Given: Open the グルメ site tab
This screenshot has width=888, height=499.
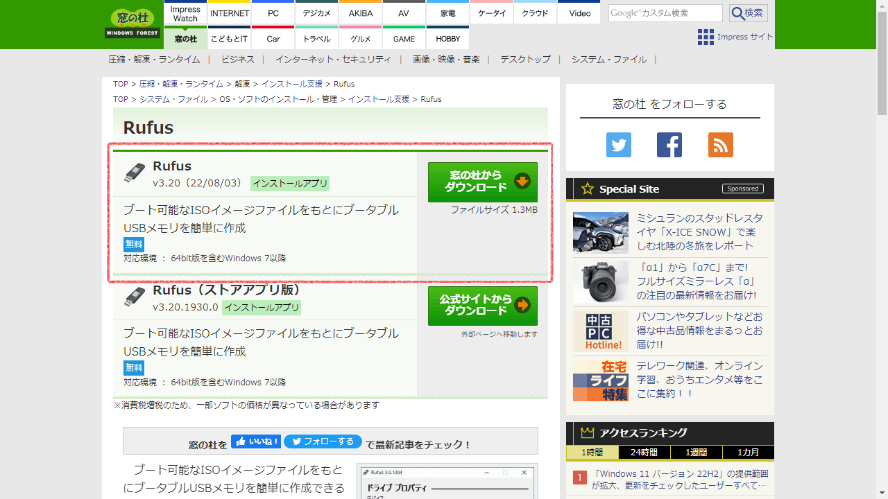Looking at the screenshot, I should 361,38.
